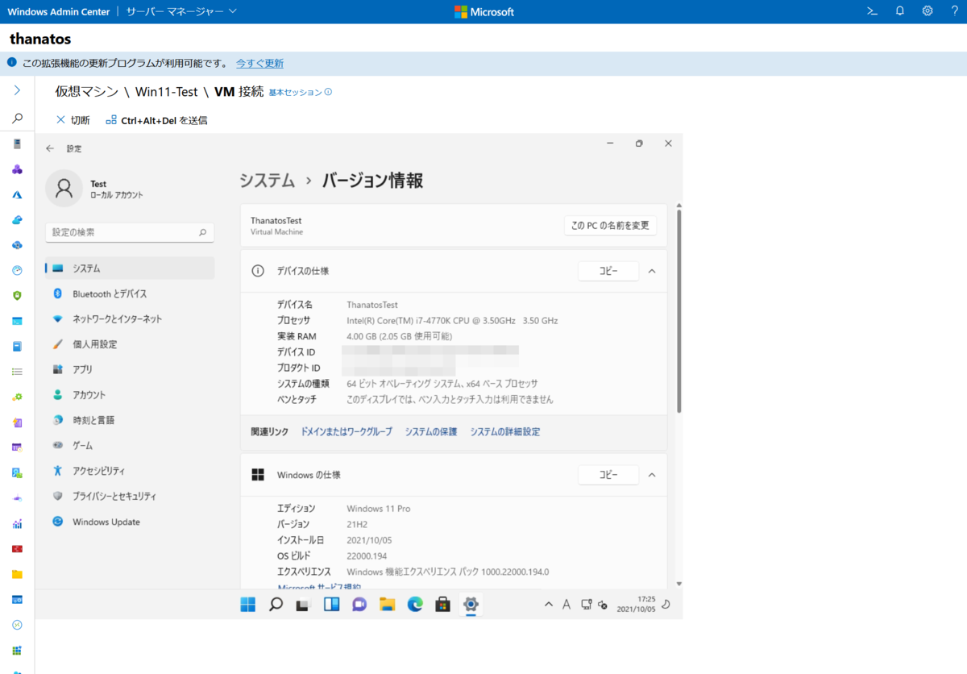Open the notifications bell
The image size is (967, 674).
click(x=900, y=11)
